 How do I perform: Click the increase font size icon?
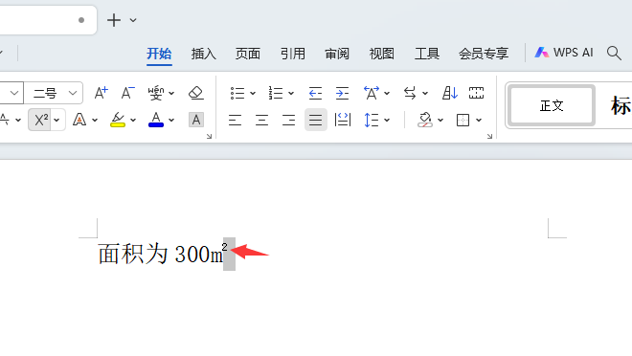click(x=101, y=93)
